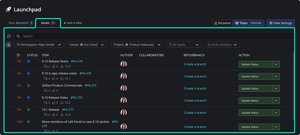Switch to Team preview view

(x=249, y=23)
